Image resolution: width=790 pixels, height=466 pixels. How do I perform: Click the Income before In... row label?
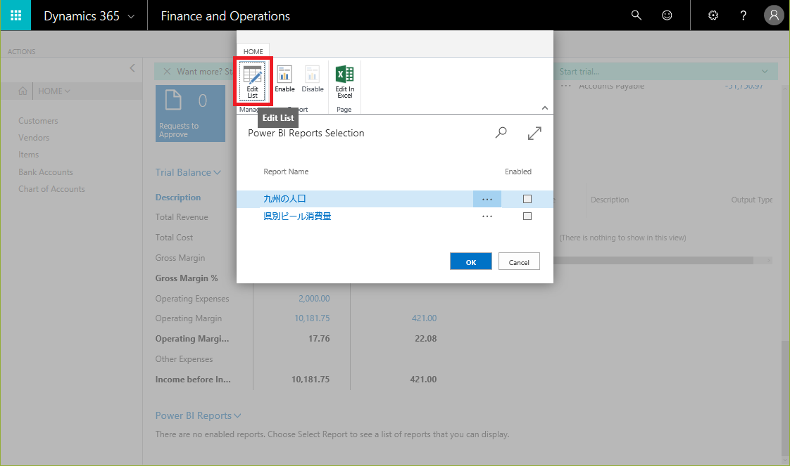tap(193, 380)
